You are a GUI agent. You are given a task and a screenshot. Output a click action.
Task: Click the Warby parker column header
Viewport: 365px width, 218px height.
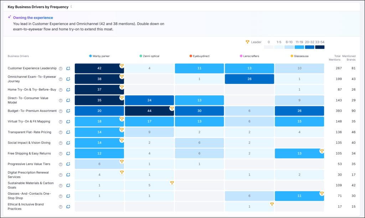[99, 56]
